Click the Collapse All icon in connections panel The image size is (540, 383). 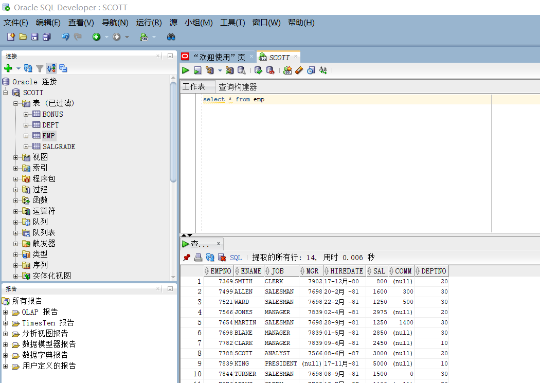pyautogui.click(x=63, y=68)
